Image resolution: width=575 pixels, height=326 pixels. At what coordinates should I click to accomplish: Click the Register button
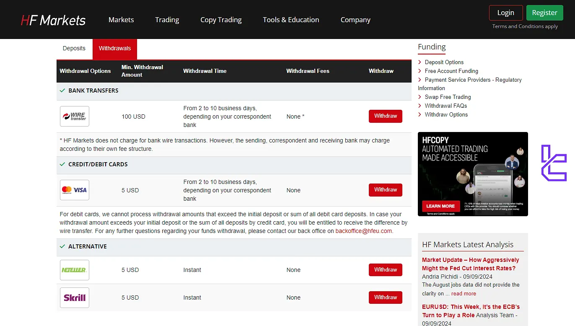pyautogui.click(x=545, y=13)
